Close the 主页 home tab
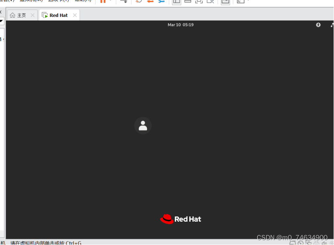 pyautogui.click(x=33, y=15)
